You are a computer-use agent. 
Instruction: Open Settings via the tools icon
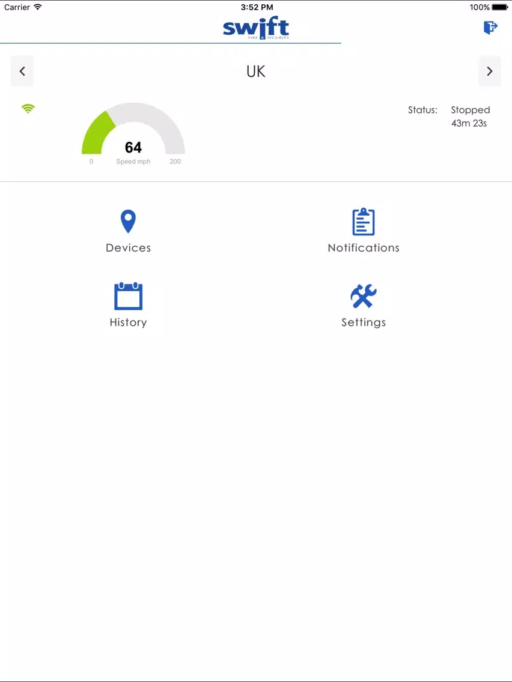363,296
